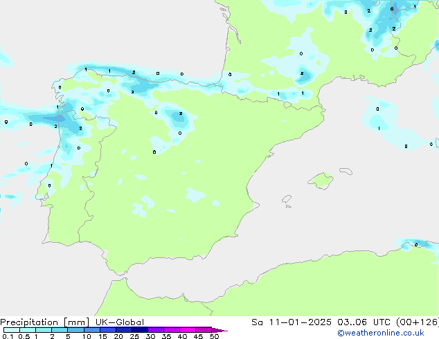Click the '30' legend scale label

(x=150, y=336)
